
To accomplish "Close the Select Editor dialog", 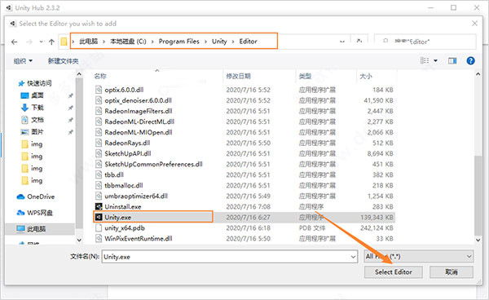I will [x=474, y=24].
